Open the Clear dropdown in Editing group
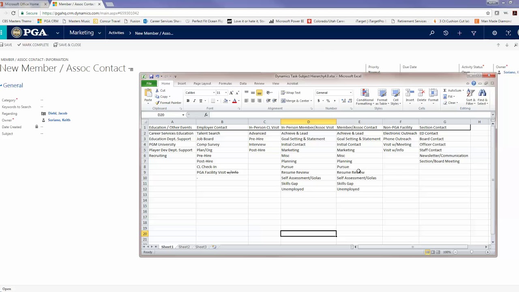 (x=451, y=103)
